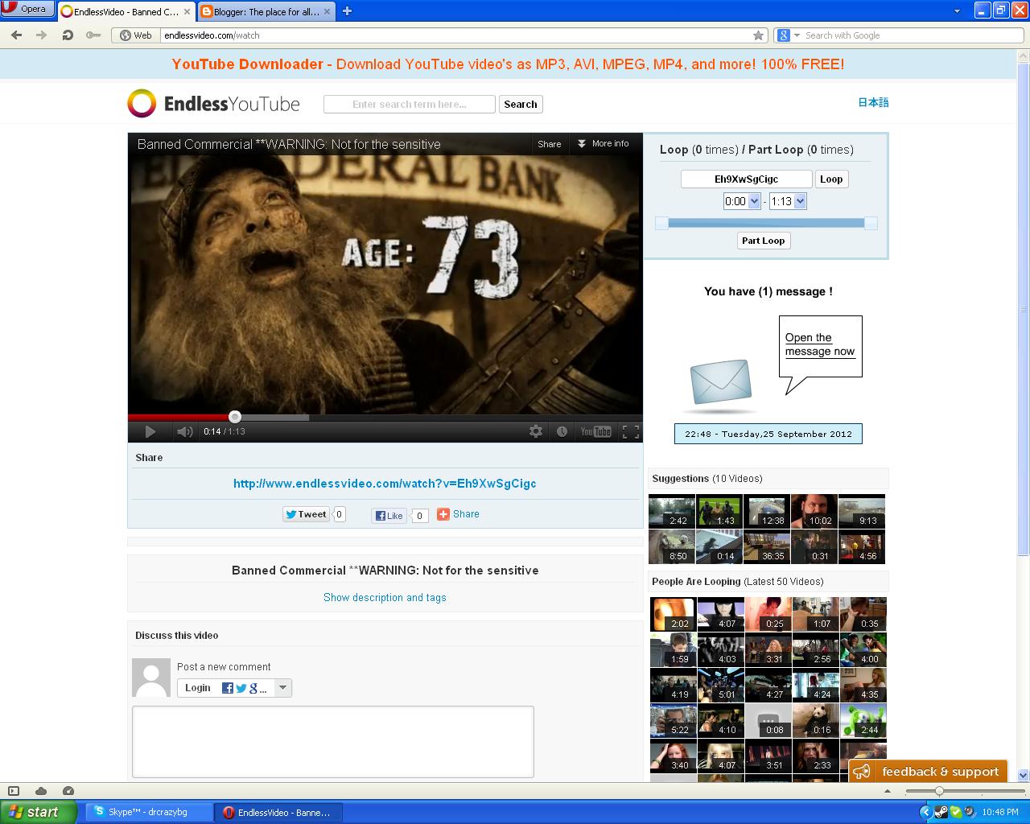Click the comment text area
1030x824 pixels.
point(333,742)
